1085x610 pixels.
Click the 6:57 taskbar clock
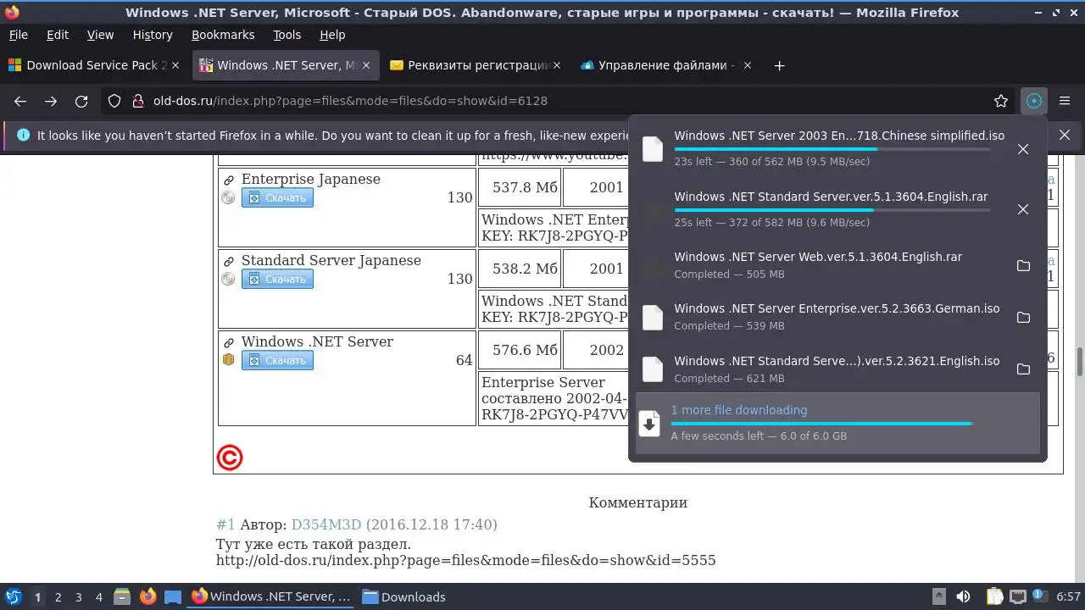1068,596
